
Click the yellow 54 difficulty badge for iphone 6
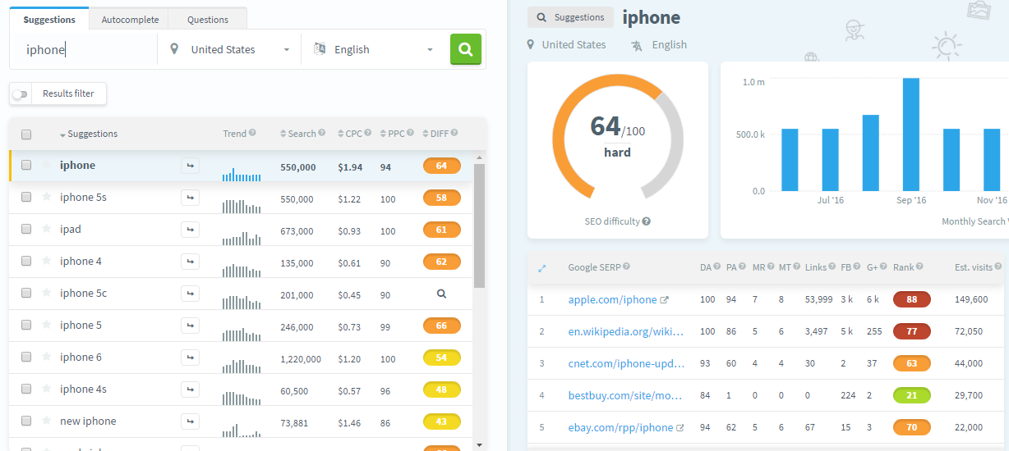tap(441, 358)
